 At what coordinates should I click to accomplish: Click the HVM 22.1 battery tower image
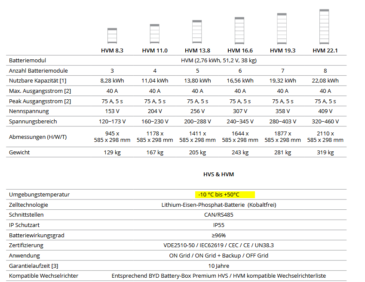(x=324, y=27)
